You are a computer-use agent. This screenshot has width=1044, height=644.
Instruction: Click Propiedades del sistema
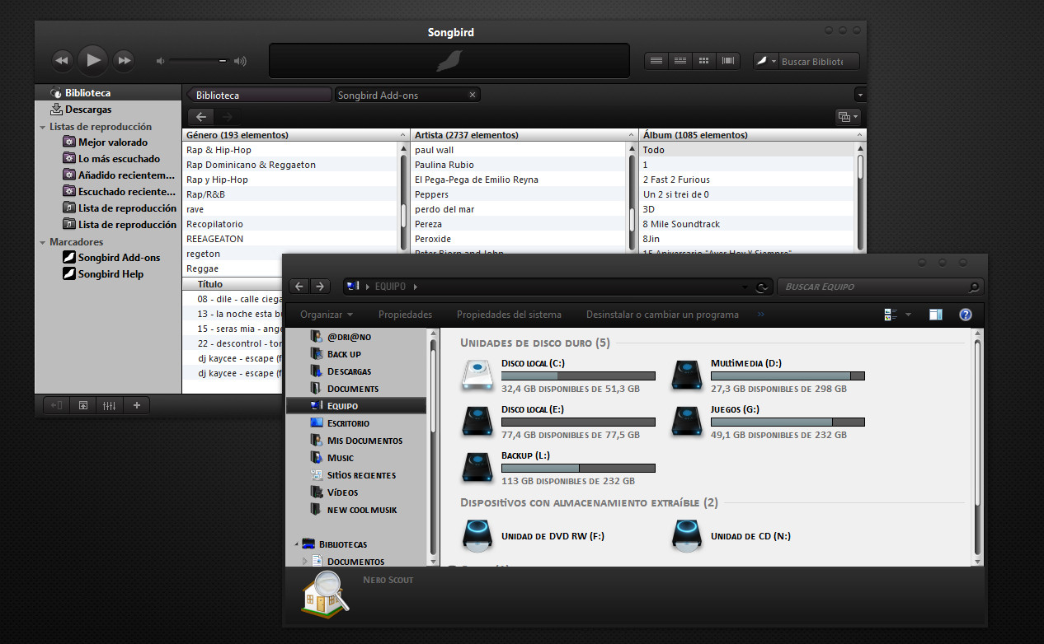[x=509, y=315]
